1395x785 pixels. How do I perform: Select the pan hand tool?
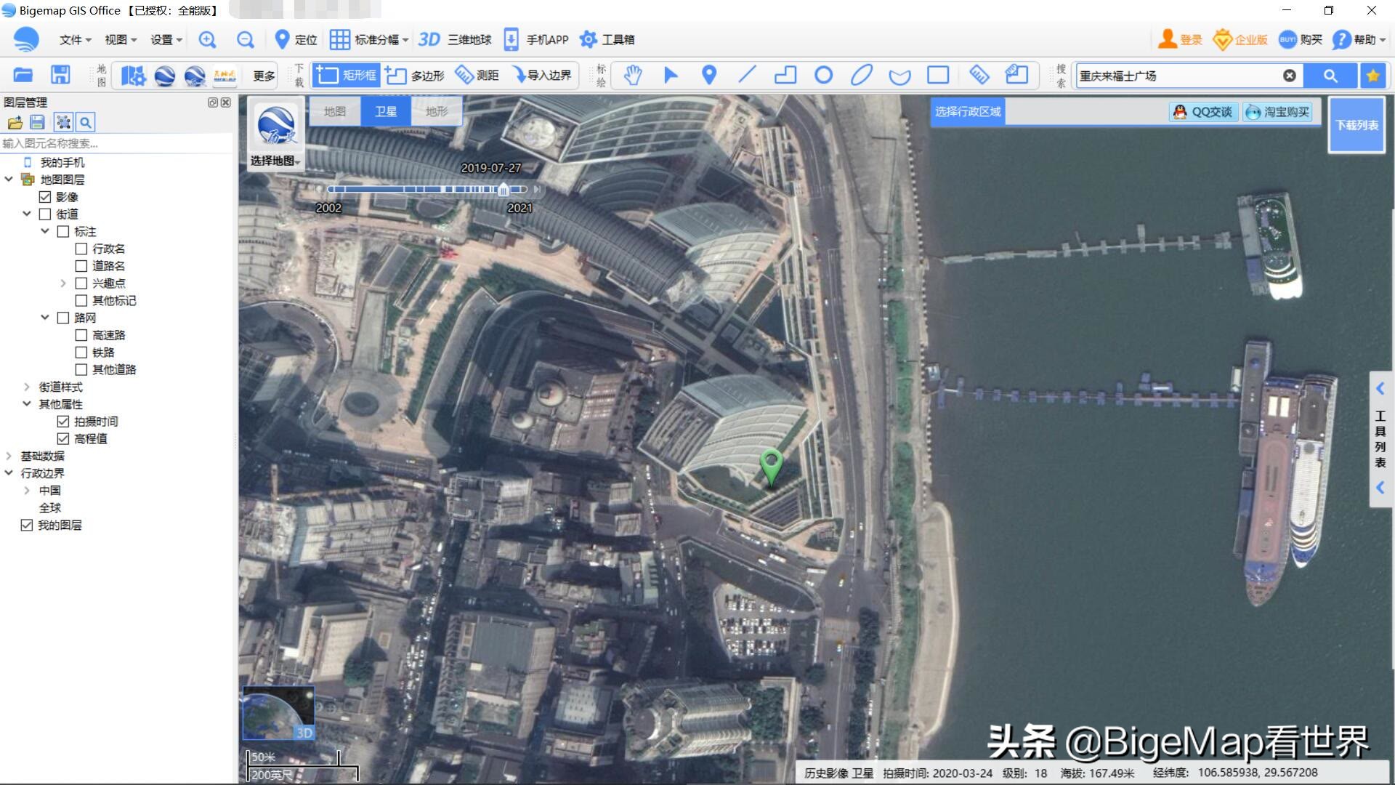(x=633, y=75)
